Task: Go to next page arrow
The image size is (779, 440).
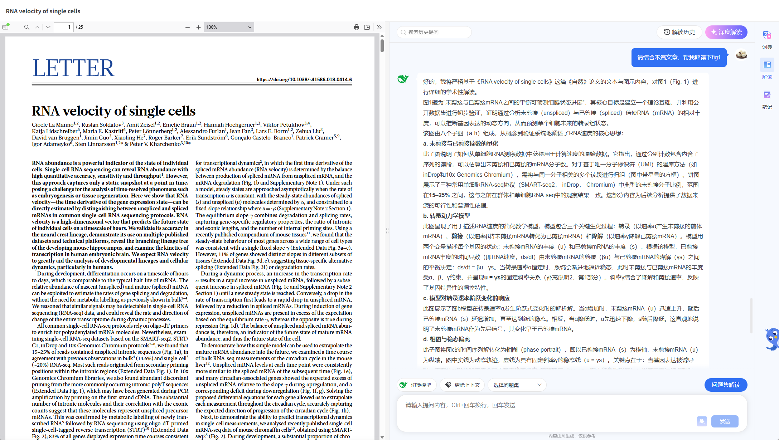Action: tap(48, 27)
